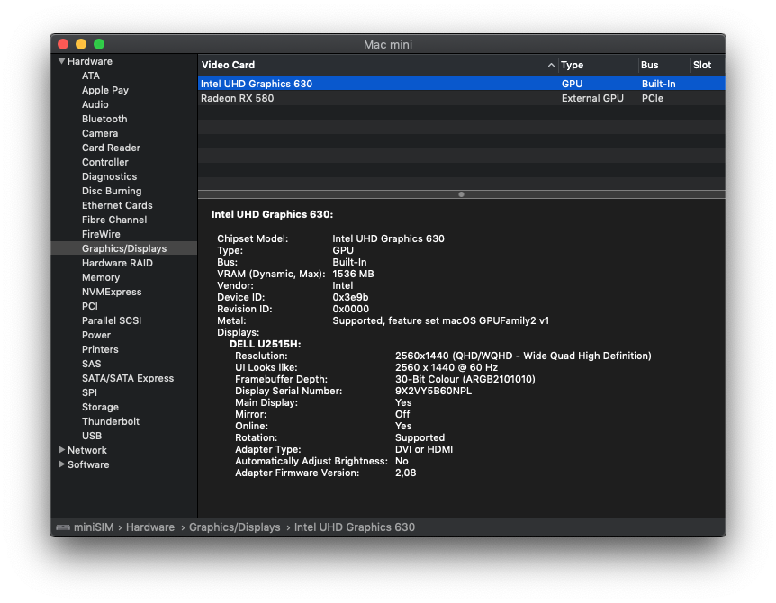
Task: Click the Video Card column header
Action: tap(378, 65)
